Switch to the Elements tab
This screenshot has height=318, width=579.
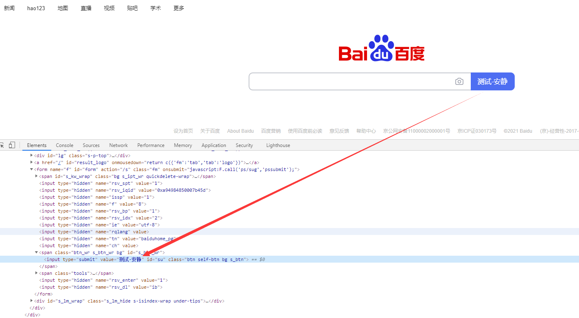coord(37,145)
